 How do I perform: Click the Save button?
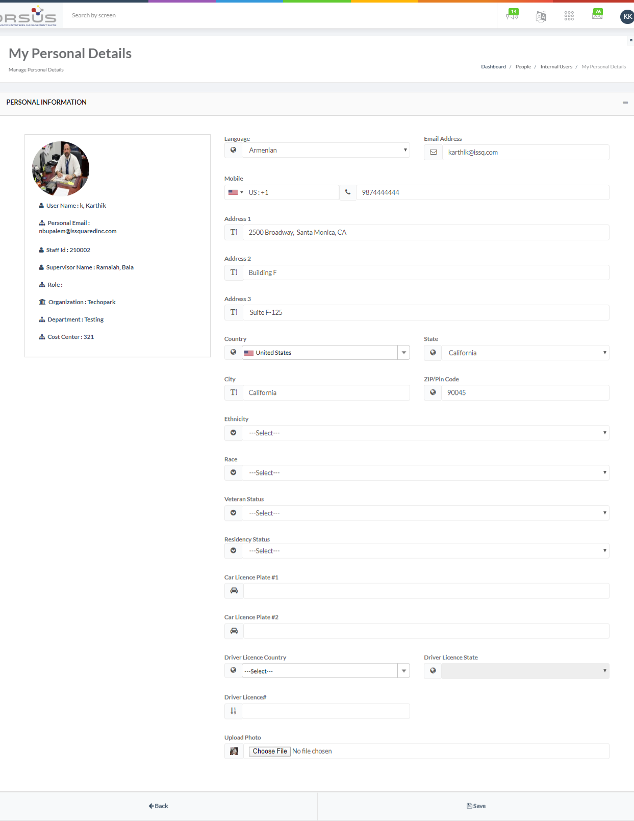tap(476, 806)
